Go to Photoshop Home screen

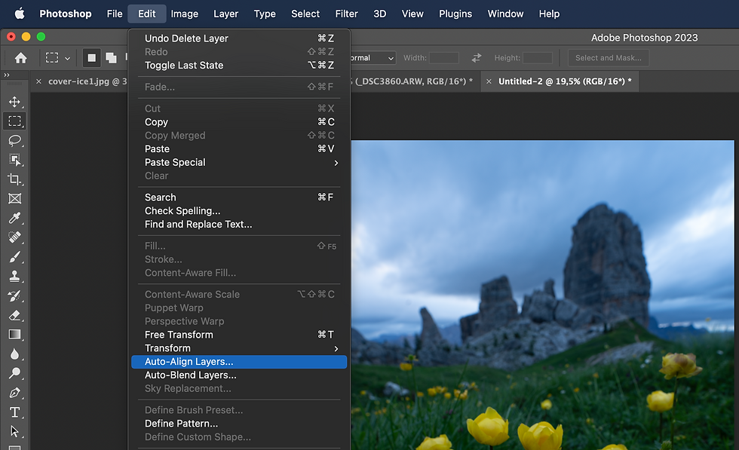(x=21, y=58)
